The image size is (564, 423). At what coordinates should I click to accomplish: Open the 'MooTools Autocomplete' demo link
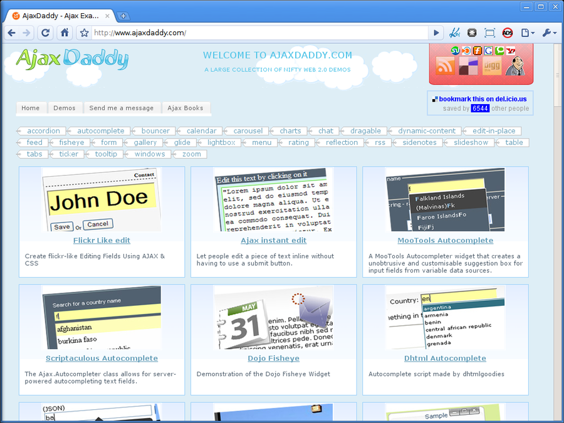[x=446, y=240]
